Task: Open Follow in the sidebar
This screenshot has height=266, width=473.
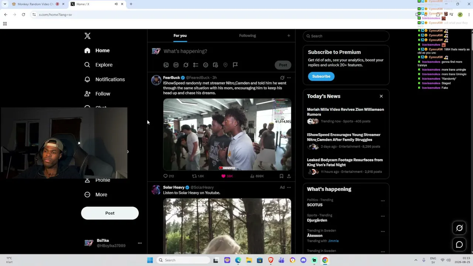Action: click(98, 94)
